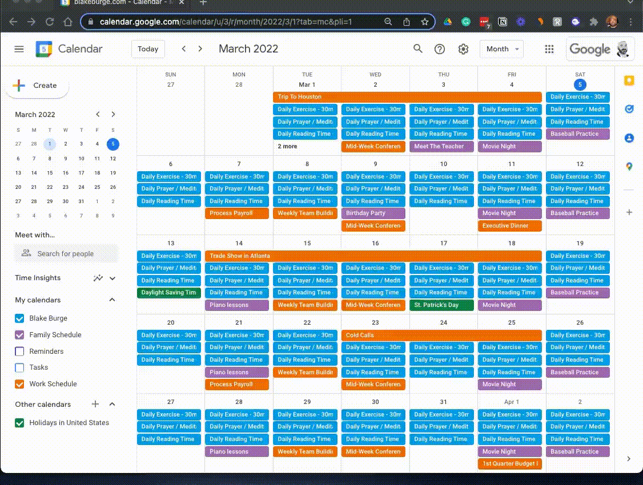This screenshot has width=643, height=485.
Task: Click Sat 5 date header circle
Action: coord(580,85)
